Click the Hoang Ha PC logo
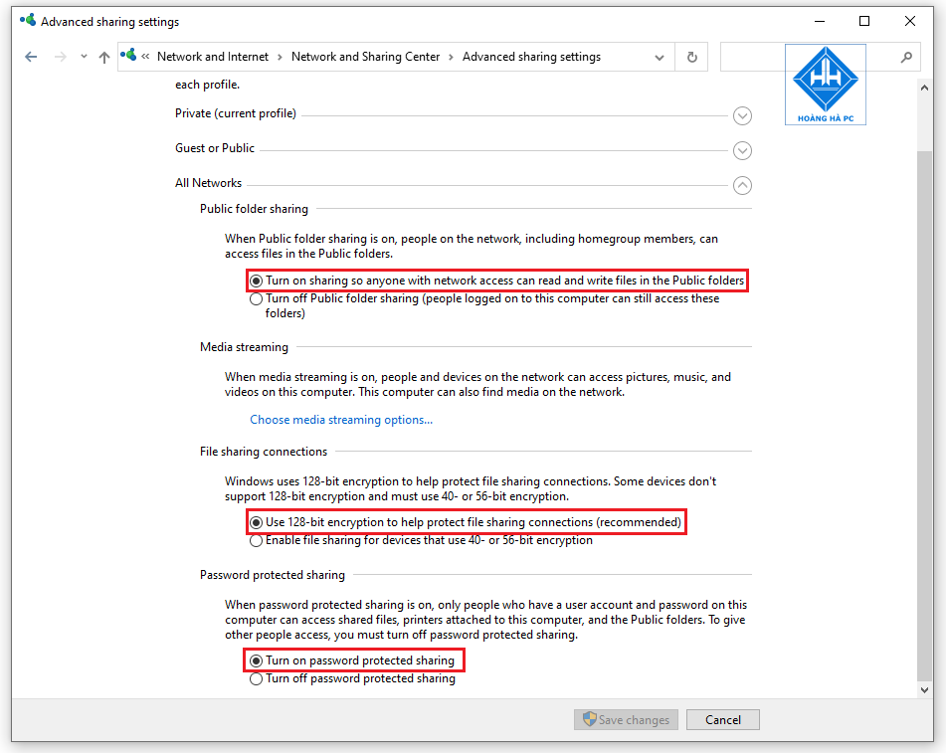 [x=825, y=84]
